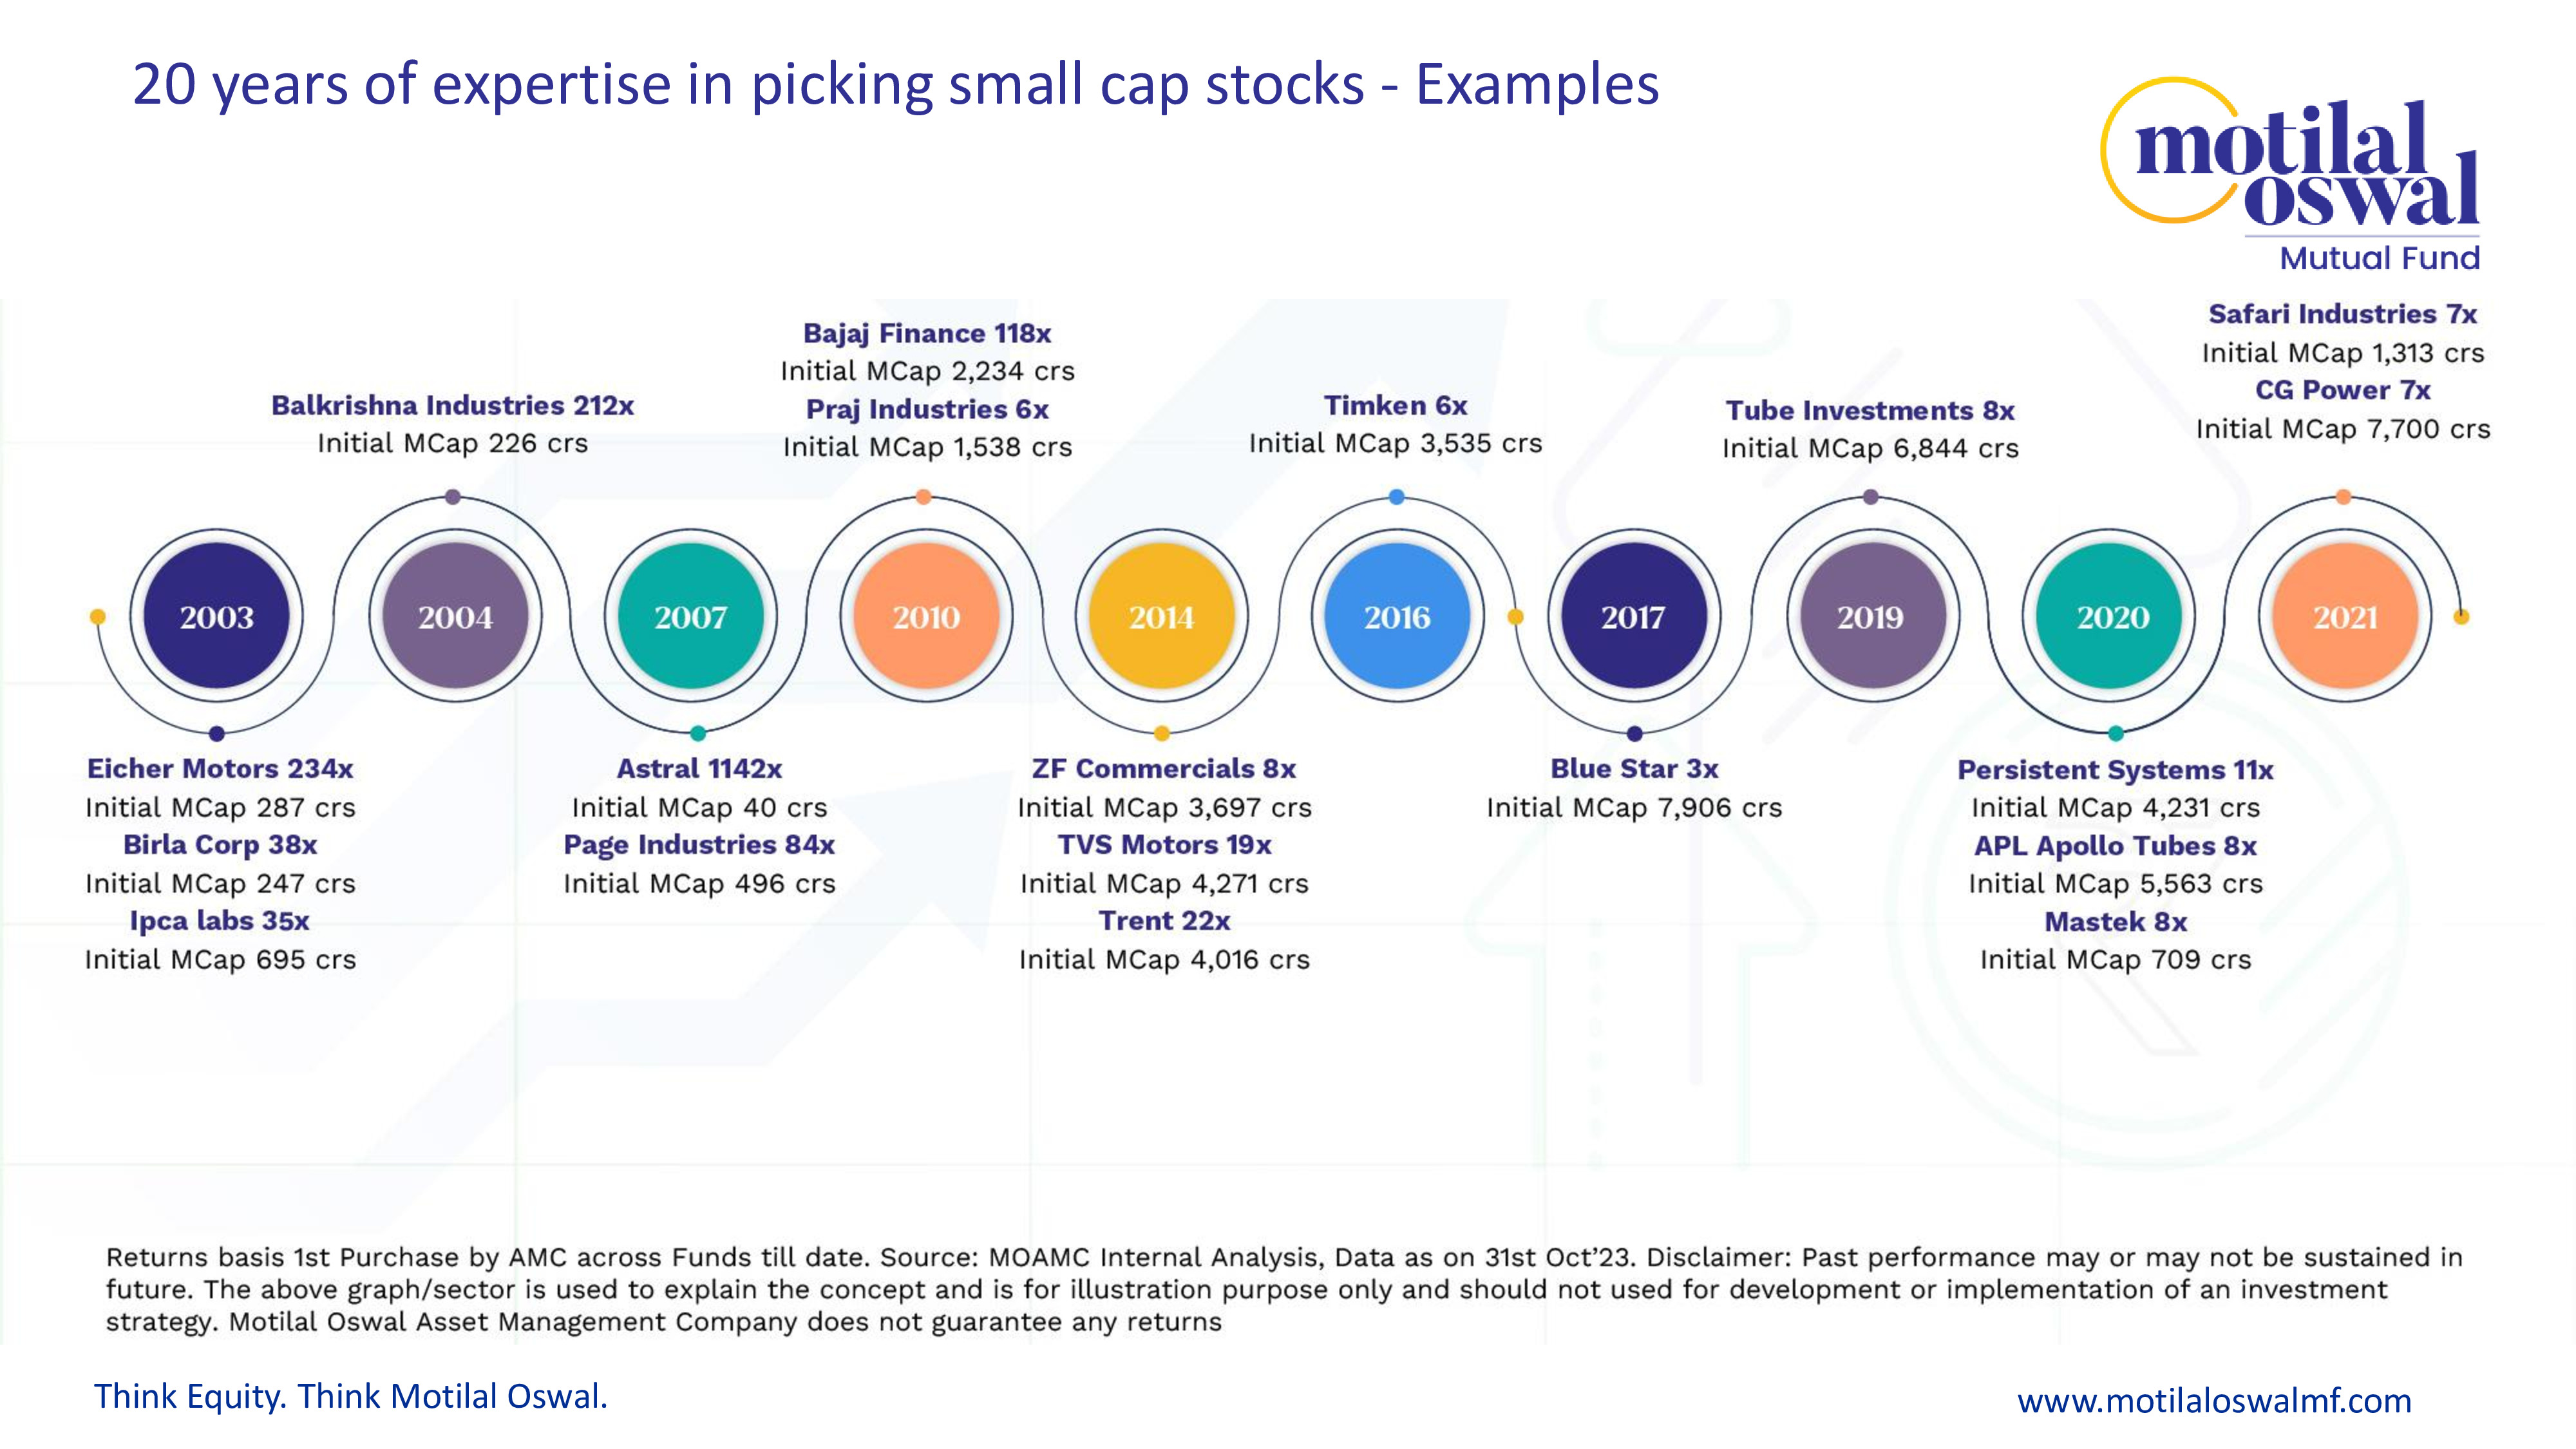Select the teal 2020 year circle

(x=2113, y=617)
